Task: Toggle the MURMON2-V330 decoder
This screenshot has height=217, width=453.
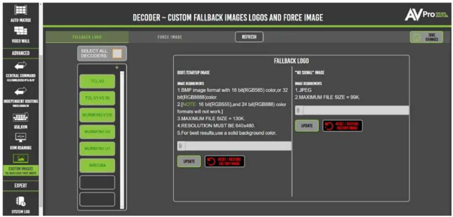Action: (x=97, y=115)
